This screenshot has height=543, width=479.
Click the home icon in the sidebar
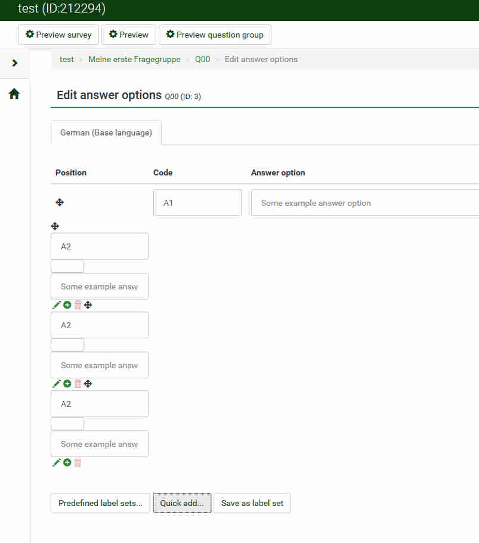coord(14,94)
